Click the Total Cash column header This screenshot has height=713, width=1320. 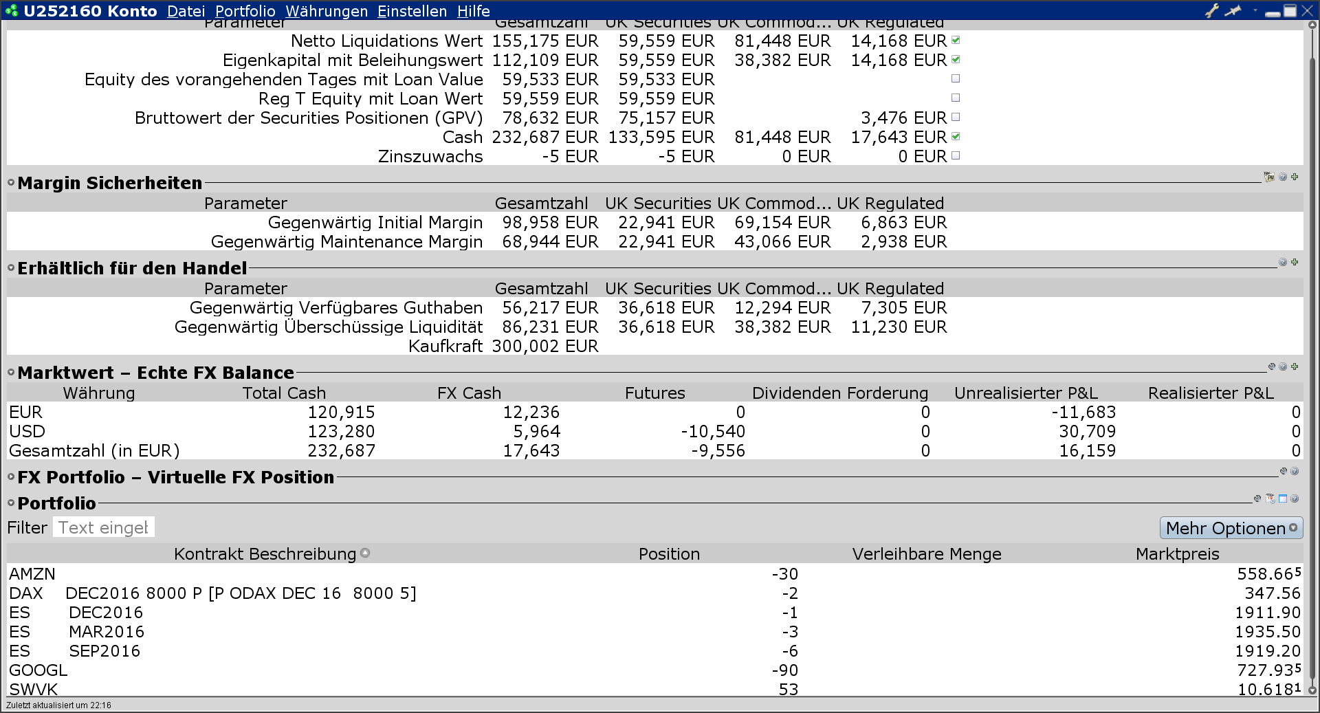pyautogui.click(x=284, y=393)
